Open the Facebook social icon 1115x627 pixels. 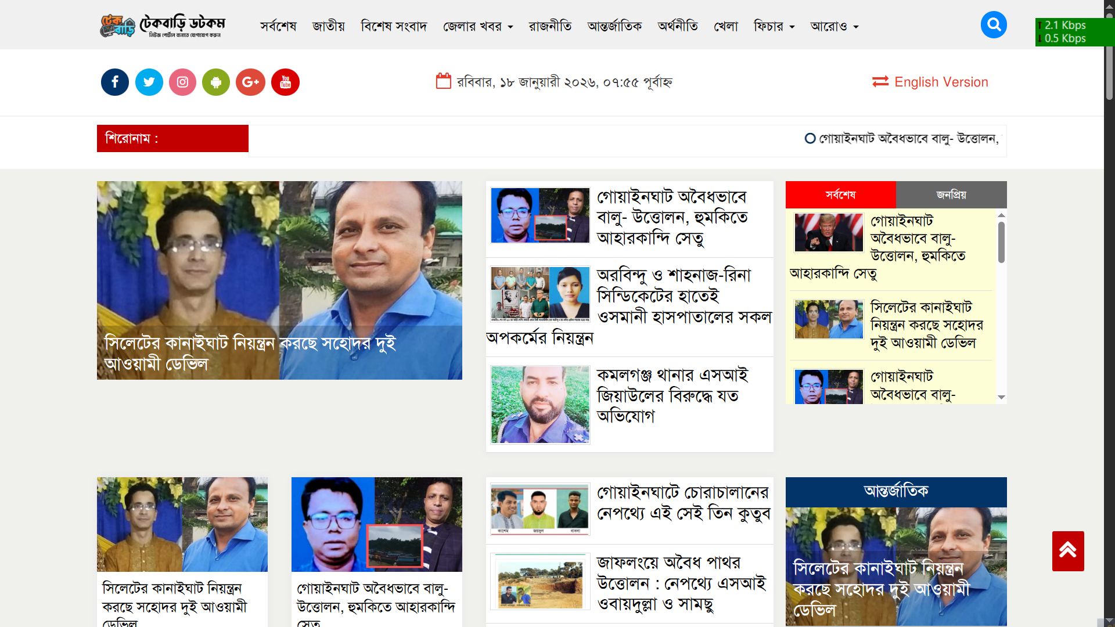tap(115, 82)
